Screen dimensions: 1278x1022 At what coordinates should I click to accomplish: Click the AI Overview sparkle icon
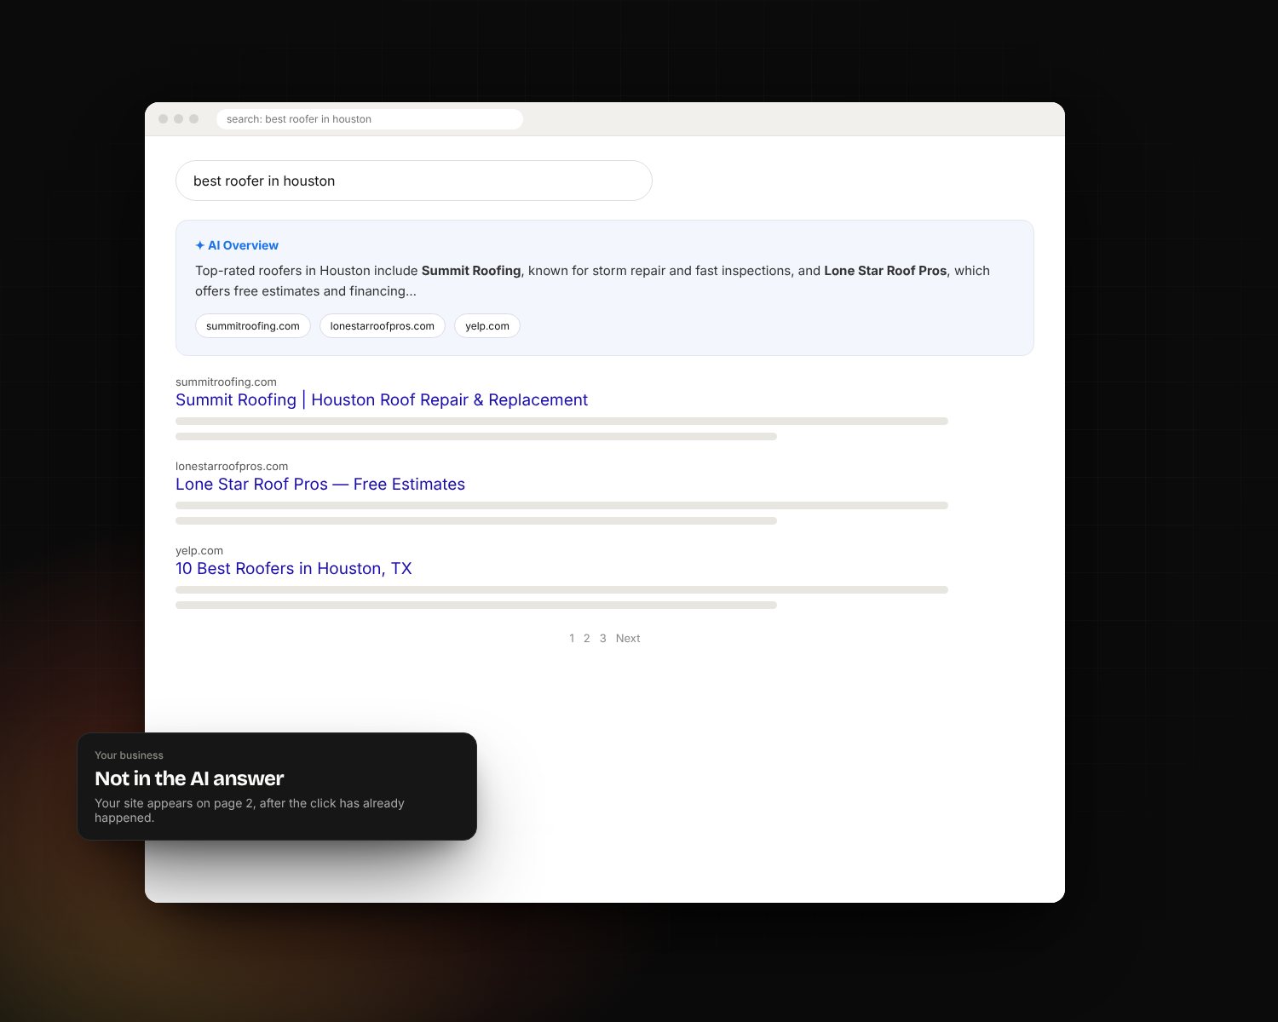199,245
